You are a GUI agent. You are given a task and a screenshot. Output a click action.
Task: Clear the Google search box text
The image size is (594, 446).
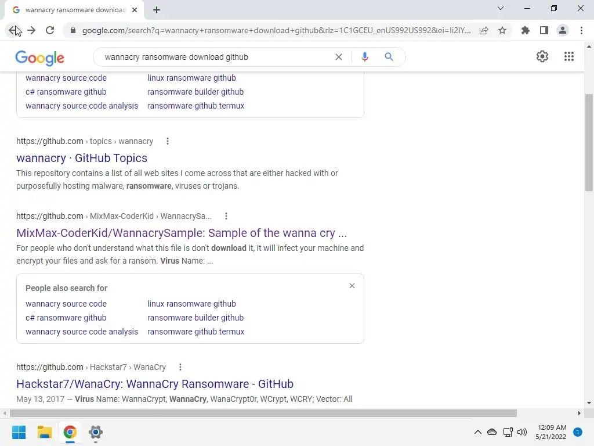coord(339,57)
